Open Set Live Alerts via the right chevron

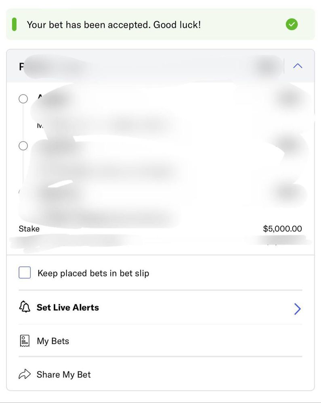click(298, 309)
